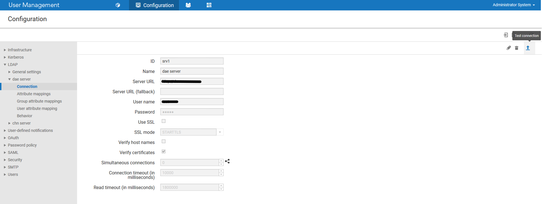The width and height of the screenshot is (542, 204).
Task: Click the Server URL input field
Action: pyautogui.click(x=192, y=81)
